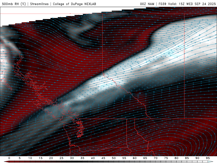Click the "500mb RH (%)" title text

14,4
